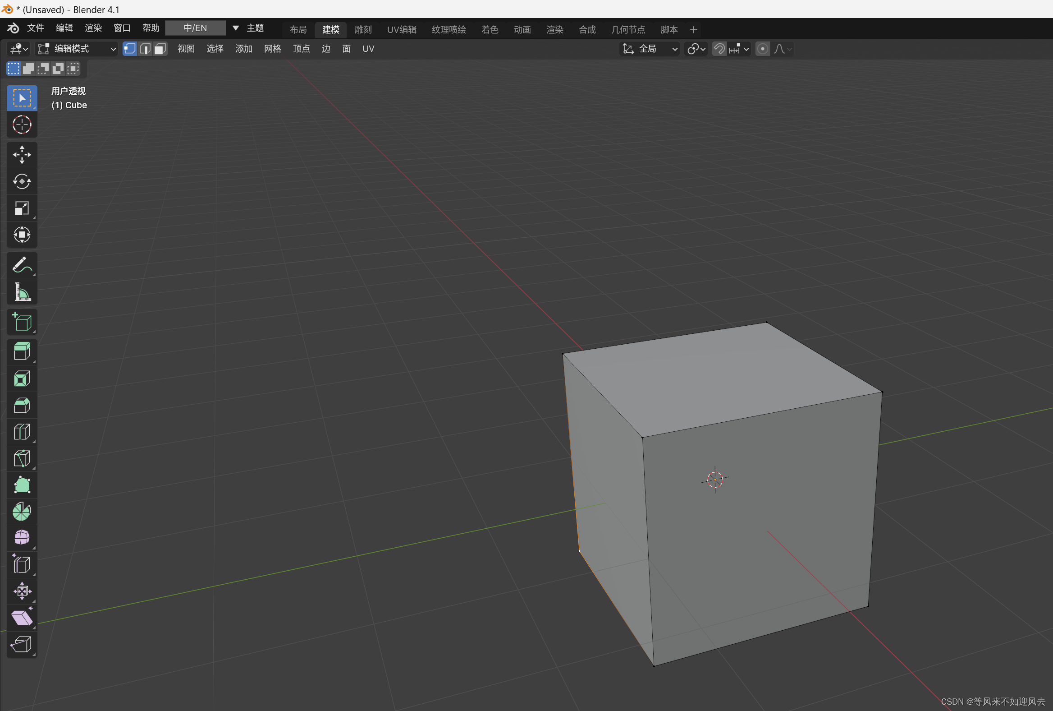Click the 中/EN language button
The image size is (1053, 711).
195,28
